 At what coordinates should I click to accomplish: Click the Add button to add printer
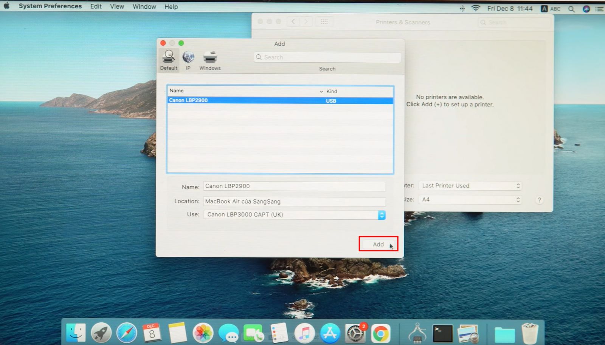378,244
